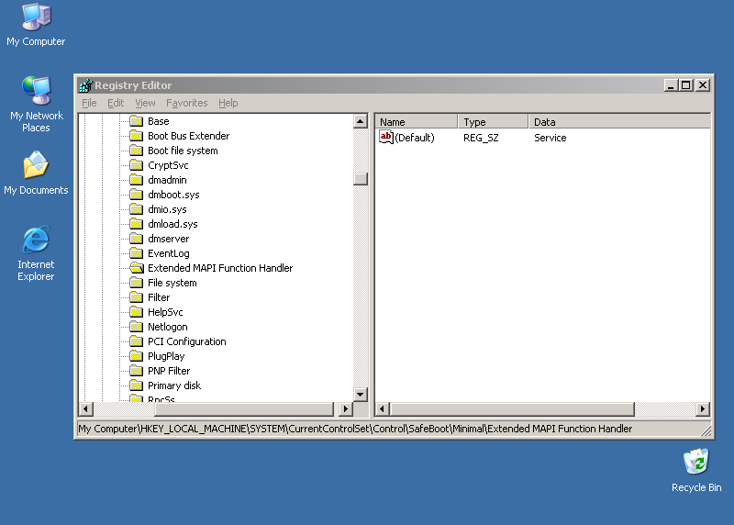Click the (Default) string value icon
734x525 pixels.
coord(385,138)
